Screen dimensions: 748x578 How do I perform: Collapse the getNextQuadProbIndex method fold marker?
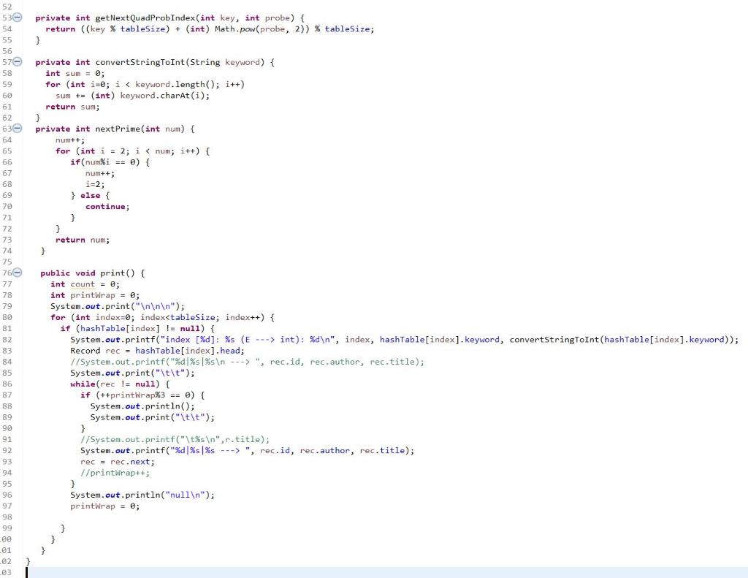pos(18,18)
